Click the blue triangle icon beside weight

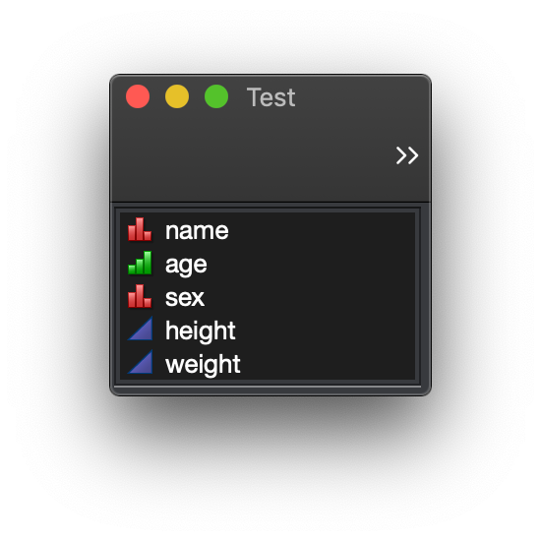[x=140, y=362]
